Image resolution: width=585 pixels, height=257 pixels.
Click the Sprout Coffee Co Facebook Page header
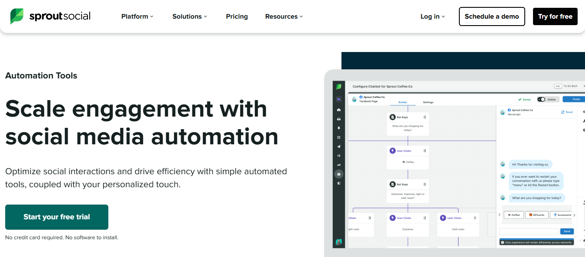pyautogui.click(x=369, y=99)
